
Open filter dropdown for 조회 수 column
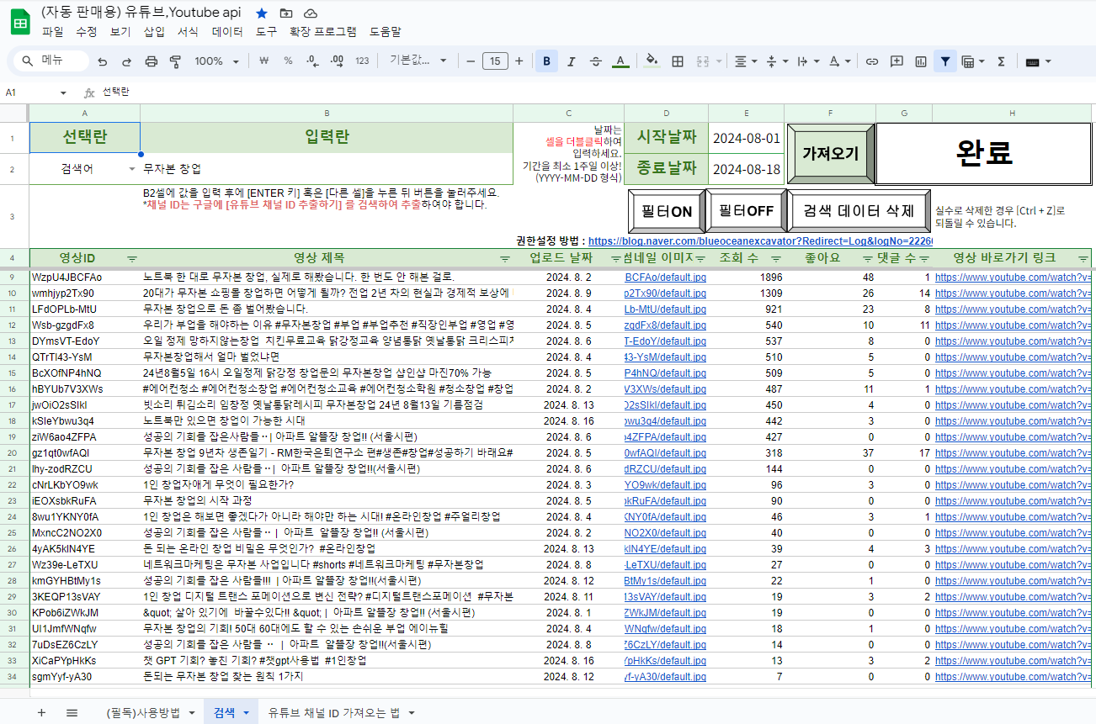click(x=776, y=258)
